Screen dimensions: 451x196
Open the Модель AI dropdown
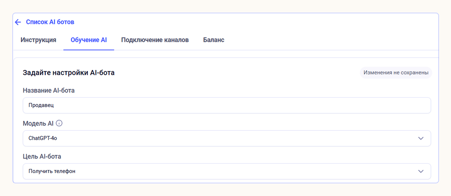click(227, 138)
